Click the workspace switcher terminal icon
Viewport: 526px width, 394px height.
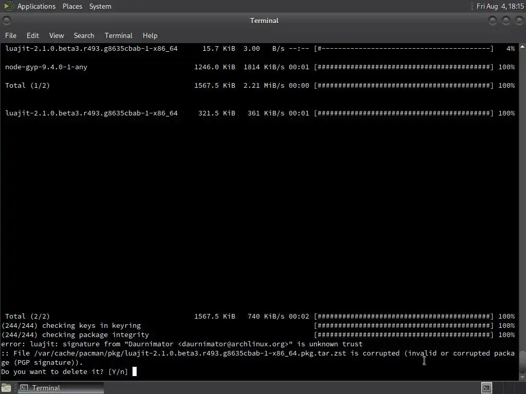486,388
